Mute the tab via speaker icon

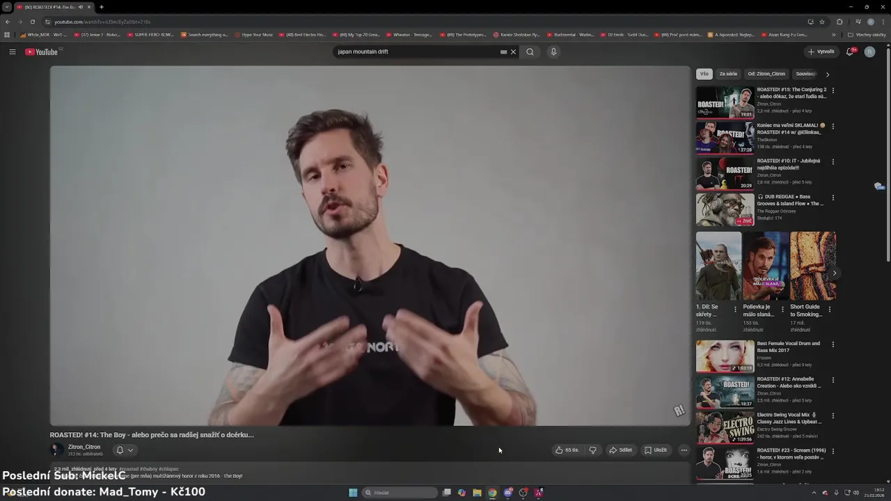[80, 7]
